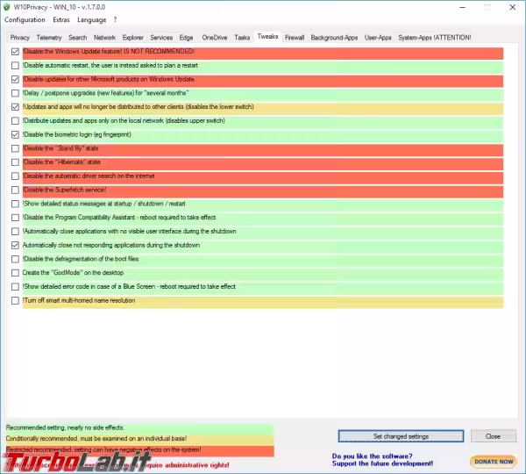Select the Tweaks tab
The height and width of the screenshot is (474, 526).
click(x=267, y=37)
